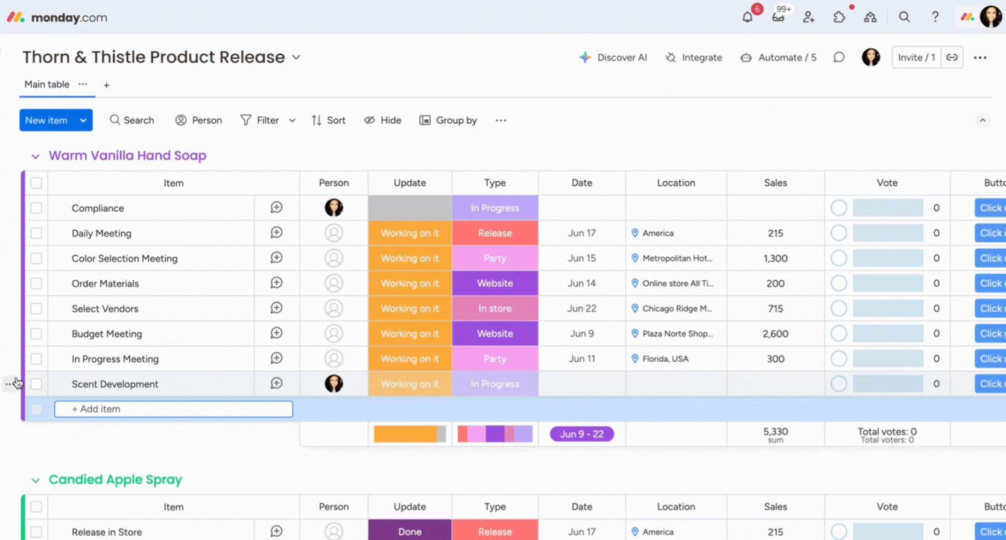This screenshot has height=540, width=1006.
Task: Open conversation for Daily Meeting
Action: [276, 233]
